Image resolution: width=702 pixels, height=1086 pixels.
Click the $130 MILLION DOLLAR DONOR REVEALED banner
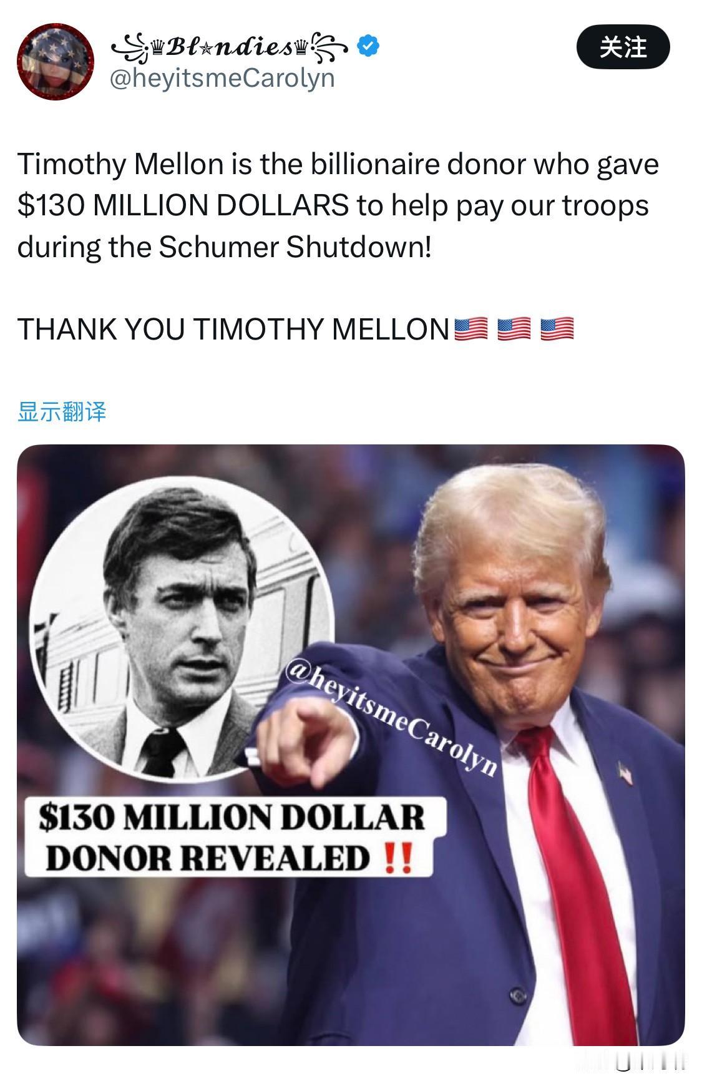(x=234, y=836)
